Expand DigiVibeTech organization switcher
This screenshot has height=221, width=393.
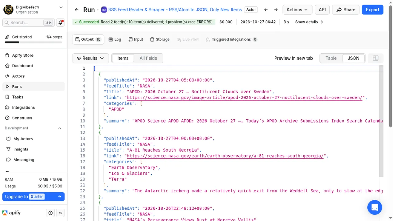pyautogui.click(x=33, y=10)
